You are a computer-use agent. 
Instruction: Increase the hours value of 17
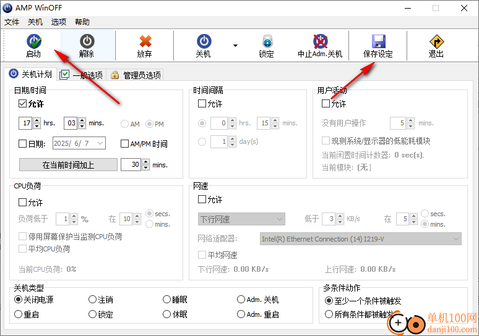37,120
